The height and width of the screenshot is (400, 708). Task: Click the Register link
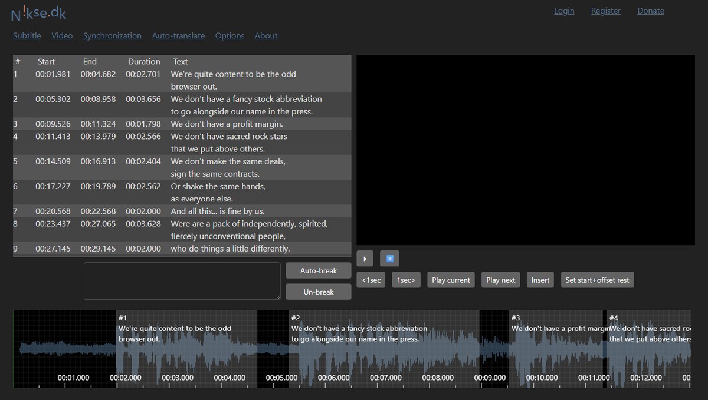pyautogui.click(x=606, y=11)
